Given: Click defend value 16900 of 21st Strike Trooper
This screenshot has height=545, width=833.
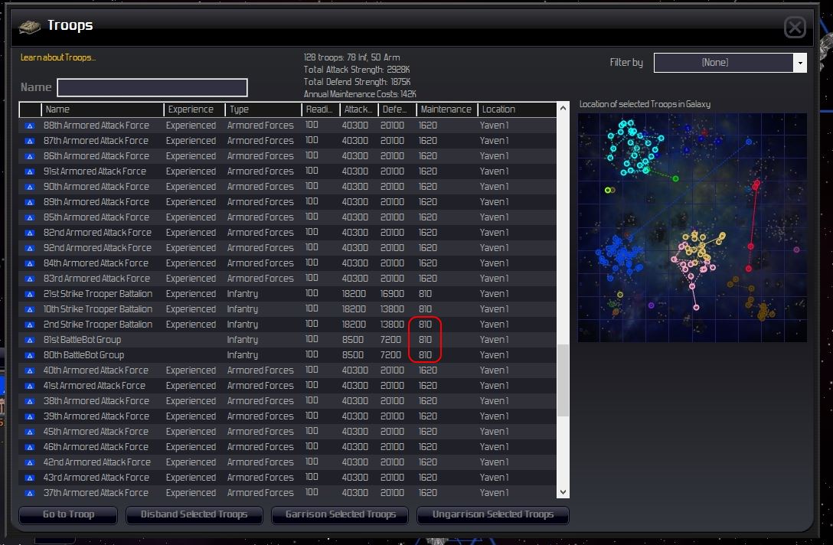Looking at the screenshot, I should [x=392, y=294].
